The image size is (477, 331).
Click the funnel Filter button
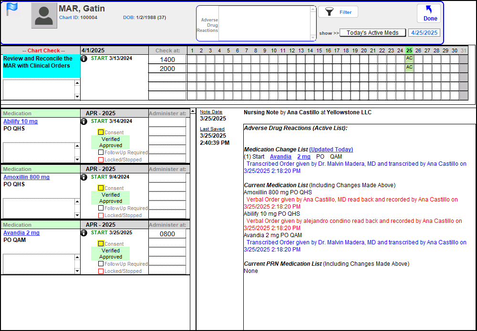(338, 12)
